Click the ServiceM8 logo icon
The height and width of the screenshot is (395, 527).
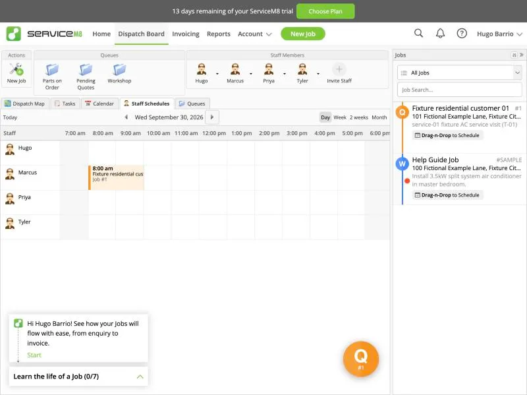pyautogui.click(x=14, y=34)
